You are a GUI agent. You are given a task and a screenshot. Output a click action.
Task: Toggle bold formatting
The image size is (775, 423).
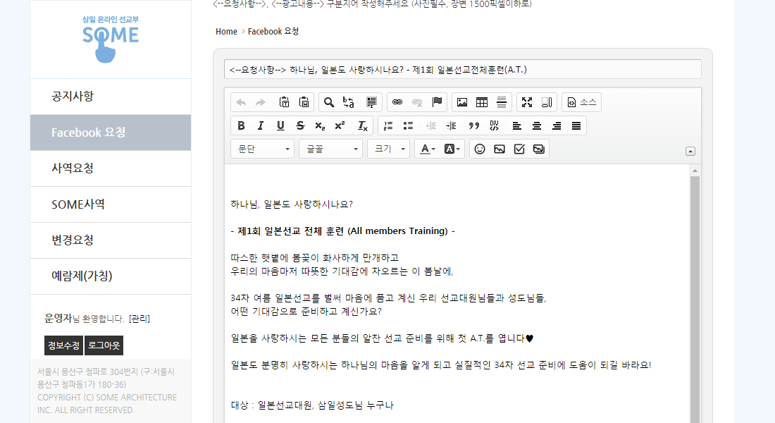click(241, 125)
